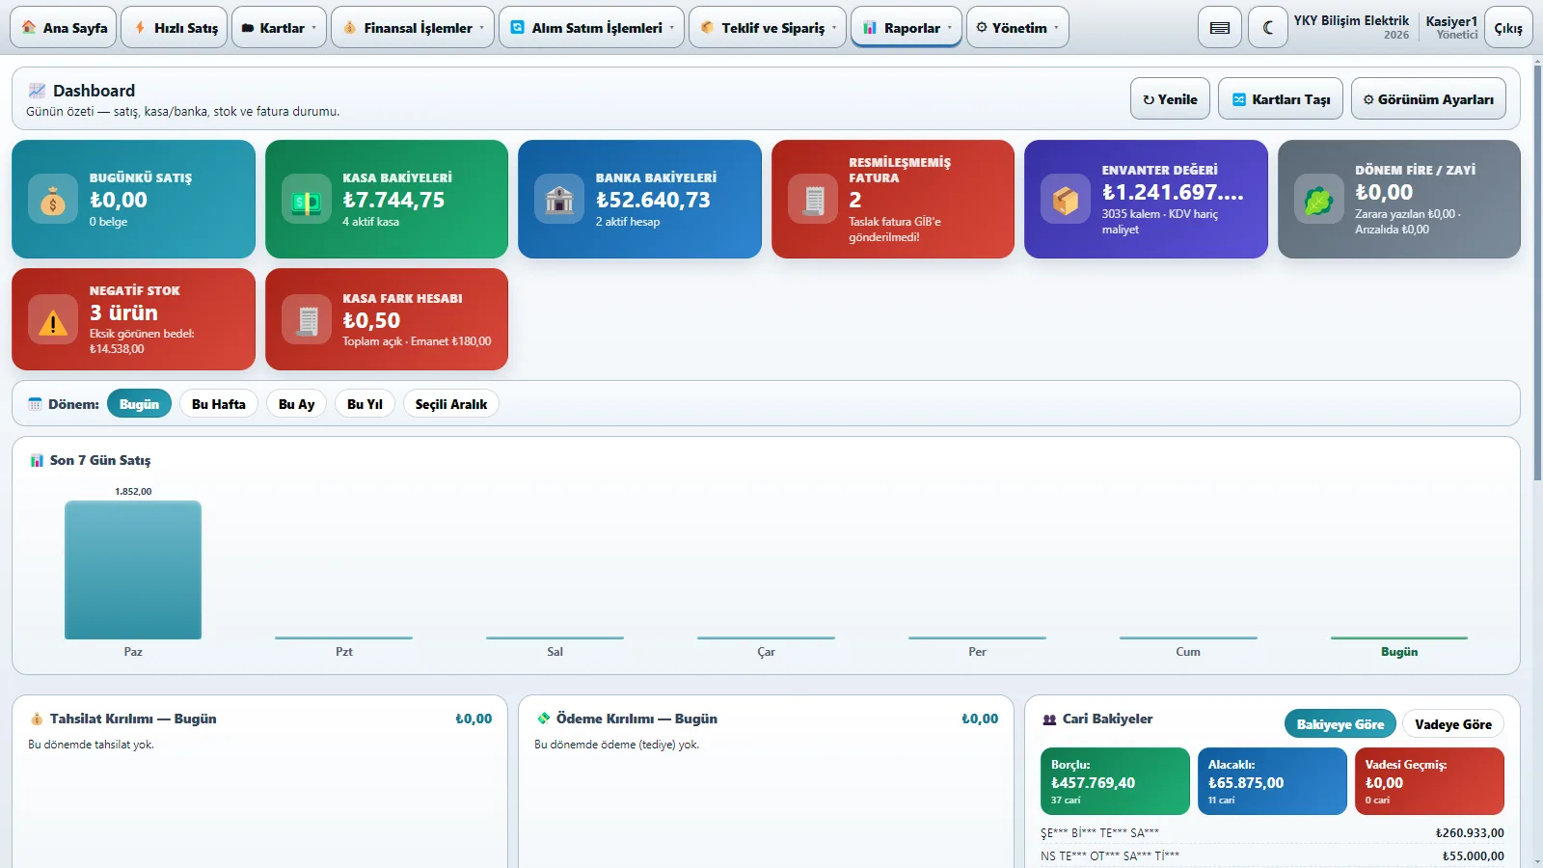
Task: Click the box icon on Envanter Değeri card
Action: [1066, 200]
